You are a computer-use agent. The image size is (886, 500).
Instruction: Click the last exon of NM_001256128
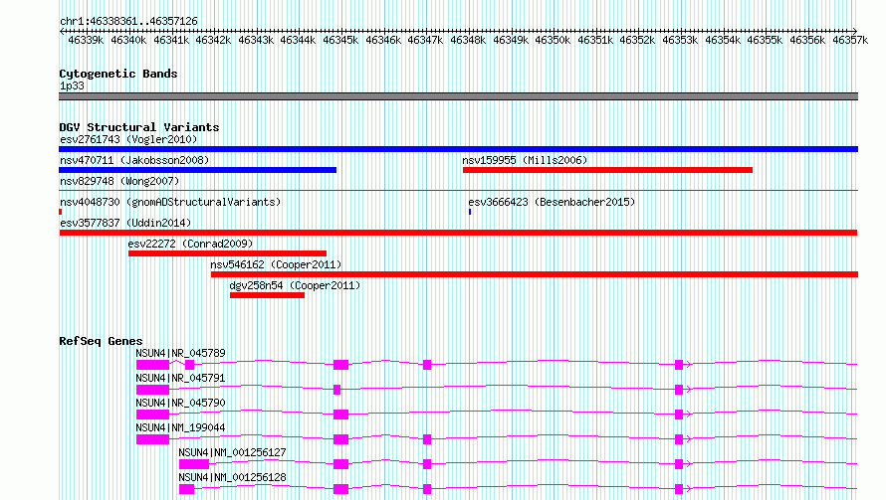click(679, 489)
